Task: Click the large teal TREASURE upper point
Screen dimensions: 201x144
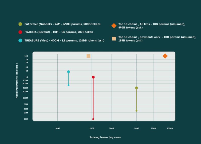Action: (x=68, y=72)
